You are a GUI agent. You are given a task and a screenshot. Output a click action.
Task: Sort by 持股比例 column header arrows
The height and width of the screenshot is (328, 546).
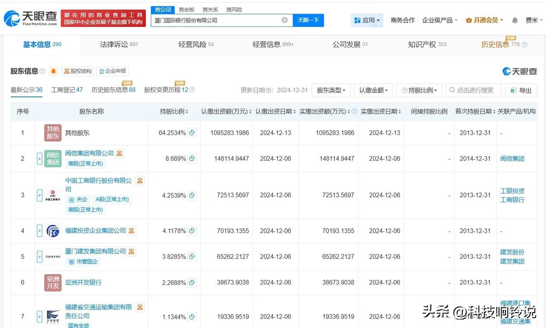click(187, 111)
